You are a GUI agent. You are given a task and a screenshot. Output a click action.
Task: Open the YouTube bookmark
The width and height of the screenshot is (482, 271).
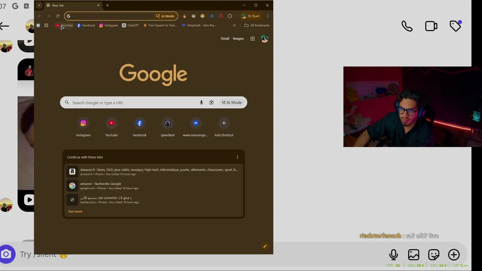[x=64, y=25]
